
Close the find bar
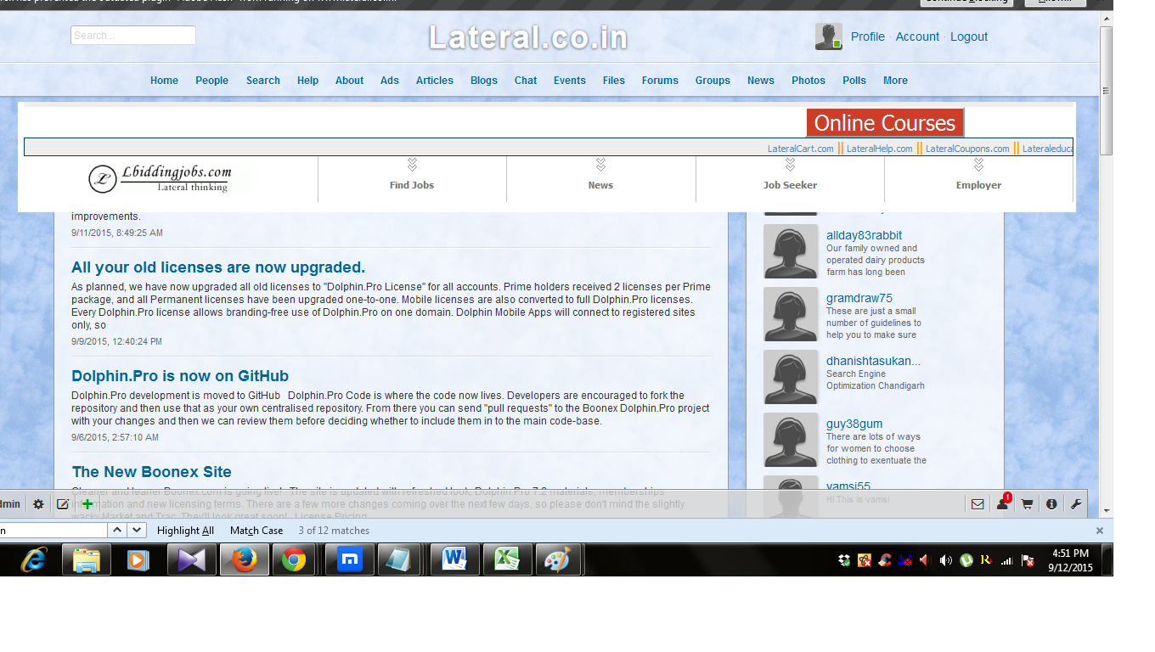1099,531
